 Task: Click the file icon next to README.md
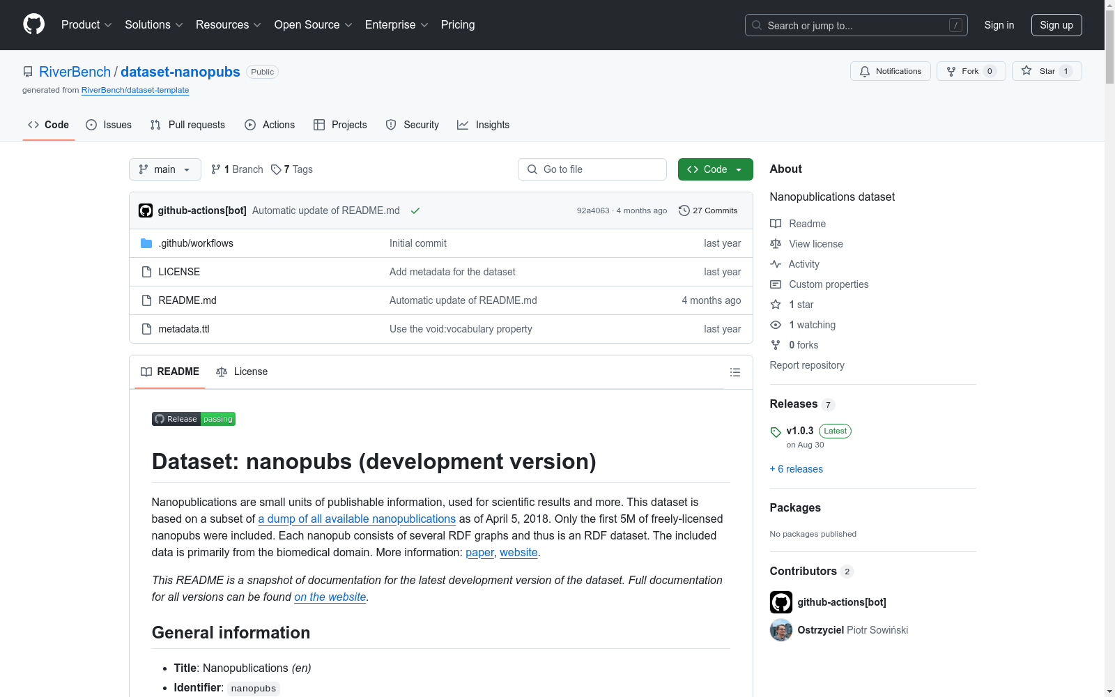tap(146, 300)
